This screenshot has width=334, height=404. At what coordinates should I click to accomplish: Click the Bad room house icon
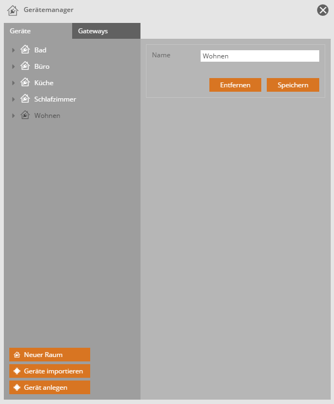point(25,50)
